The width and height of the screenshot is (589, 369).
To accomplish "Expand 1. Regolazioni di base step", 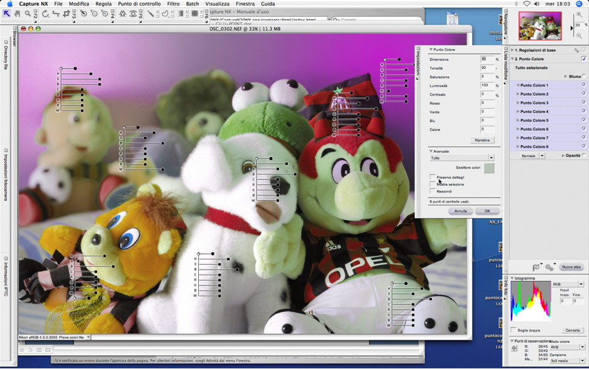I will point(513,50).
